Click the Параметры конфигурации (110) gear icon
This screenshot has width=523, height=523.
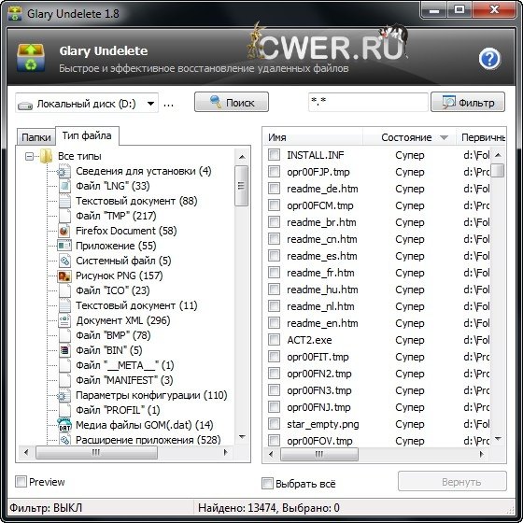tap(64, 395)
